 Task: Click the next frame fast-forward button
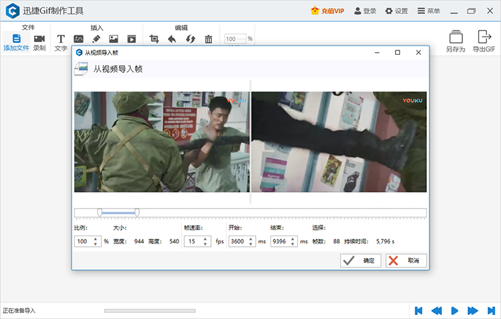coord(472,311)
